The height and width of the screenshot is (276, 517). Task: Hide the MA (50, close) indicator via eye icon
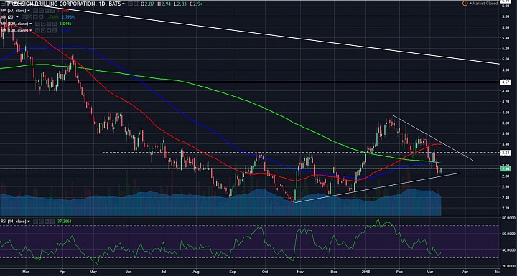tap(36, 11)
